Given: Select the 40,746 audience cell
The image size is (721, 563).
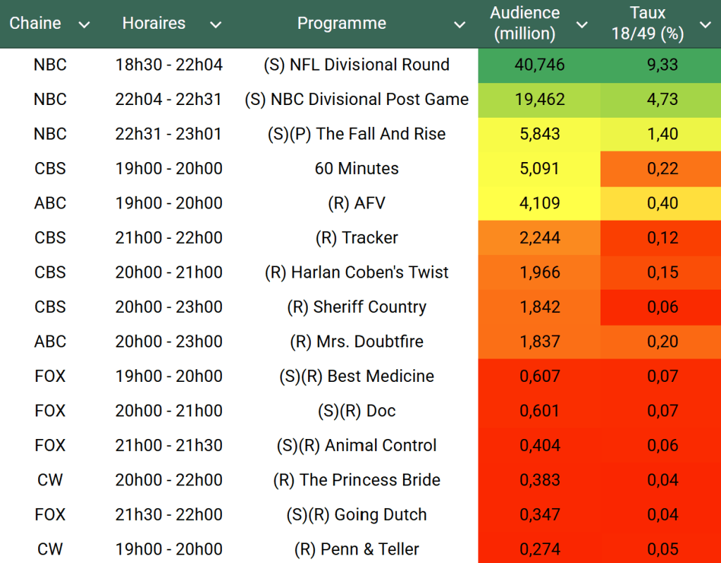Looking at the screenshot, I should (540, 65).
